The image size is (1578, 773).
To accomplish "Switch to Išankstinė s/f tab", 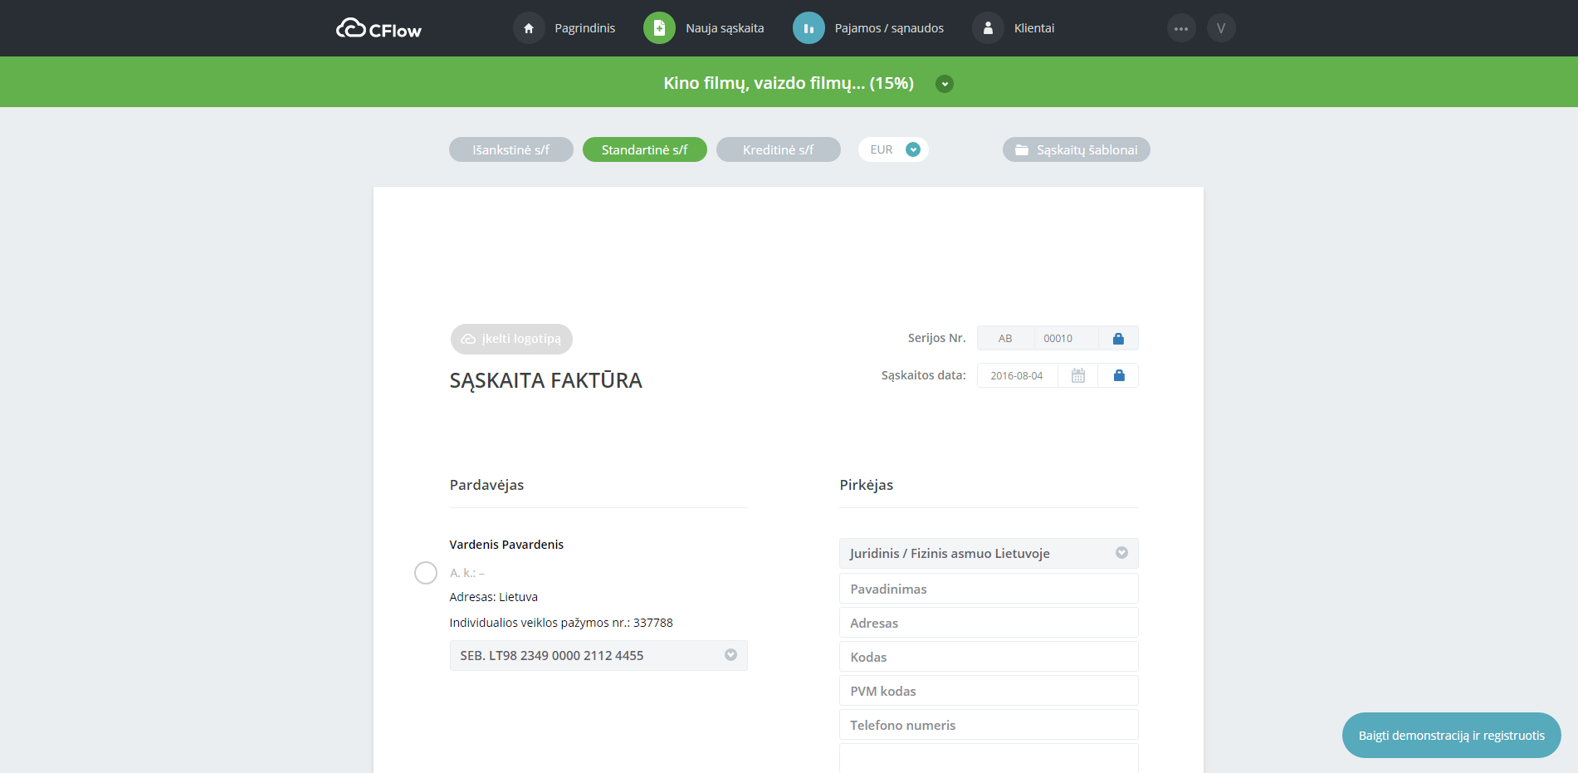I will [x=511, y=149].
